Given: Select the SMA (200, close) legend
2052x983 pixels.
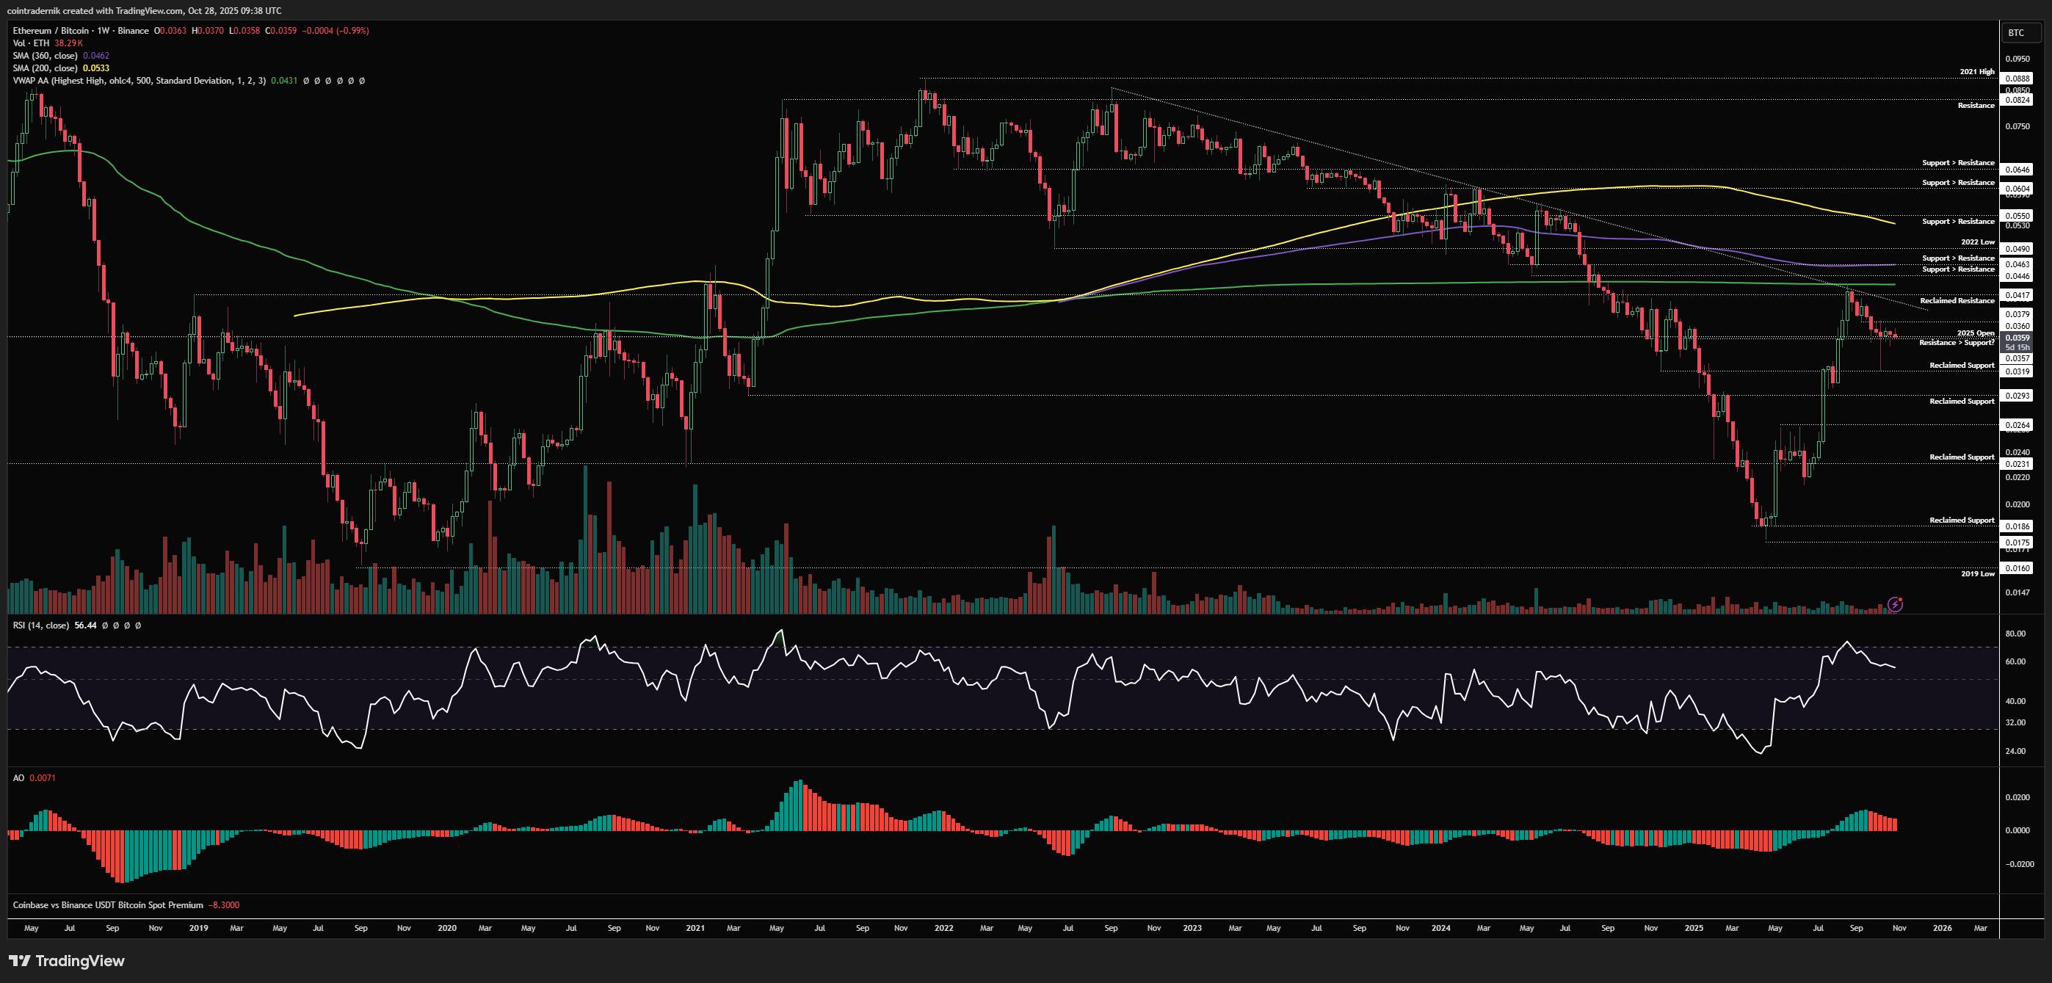Looking at the screenshot, I should click(45, 68).
